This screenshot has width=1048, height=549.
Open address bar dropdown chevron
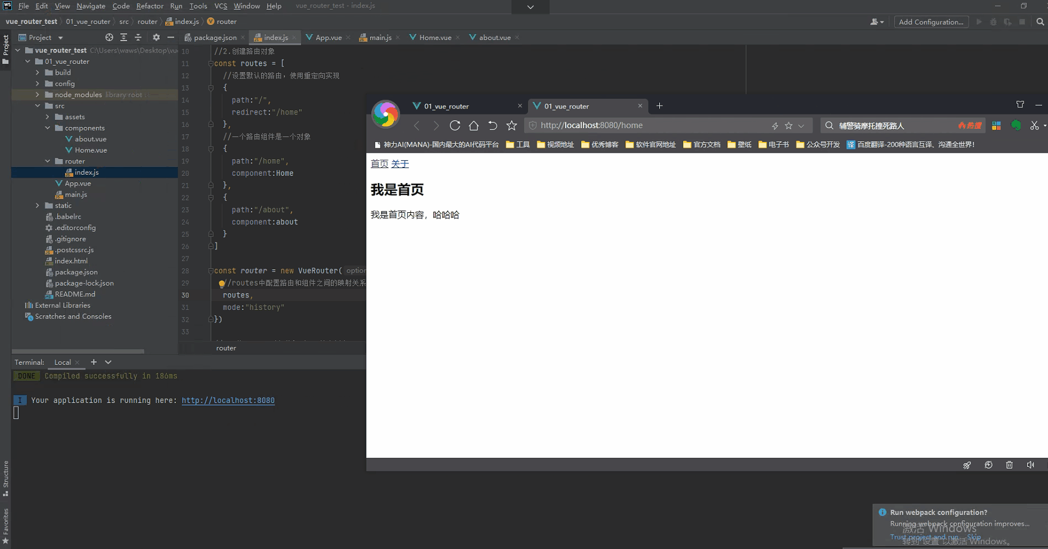click(801, 126)
